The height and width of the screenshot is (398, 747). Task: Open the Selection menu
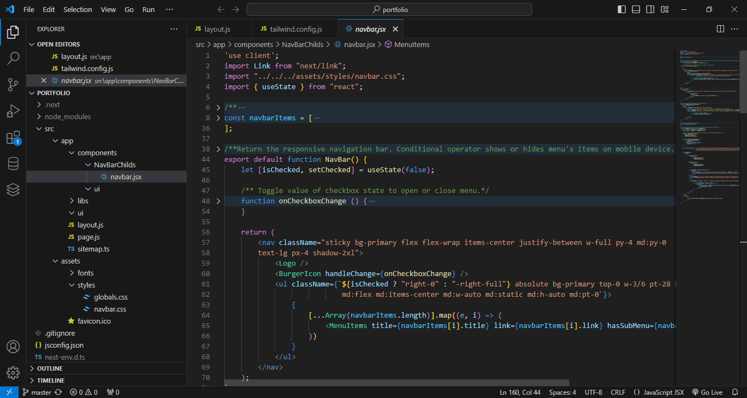(78, 9)
